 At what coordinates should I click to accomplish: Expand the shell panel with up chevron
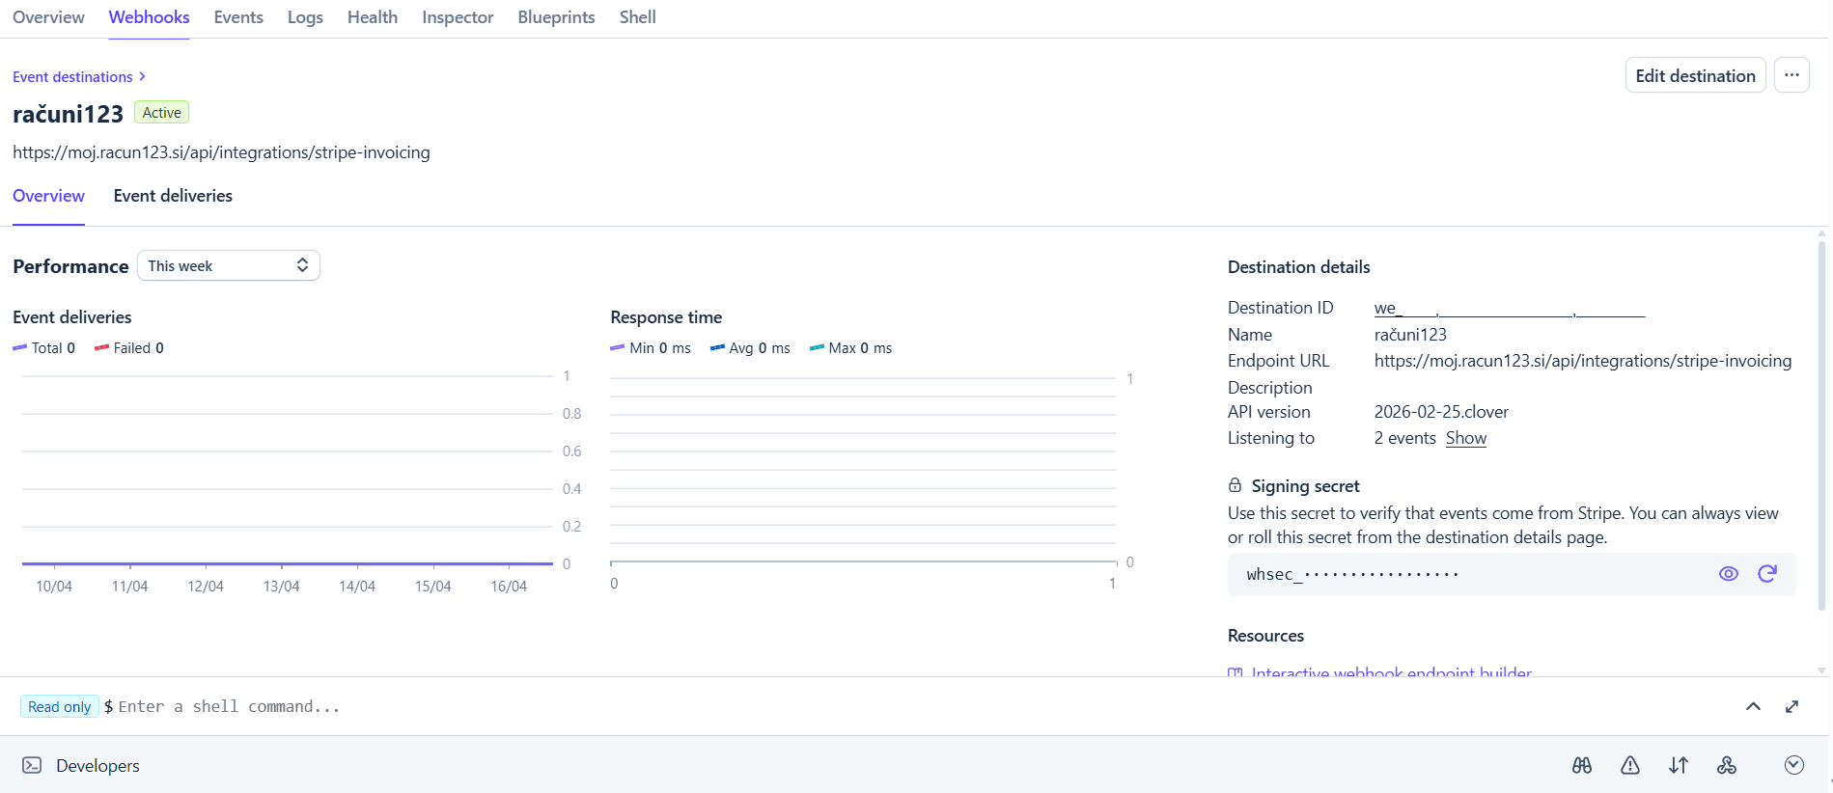(1753, 706)
